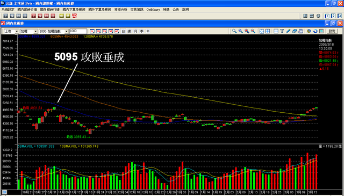Switch to yearly 年 chart period

[148, 31]
